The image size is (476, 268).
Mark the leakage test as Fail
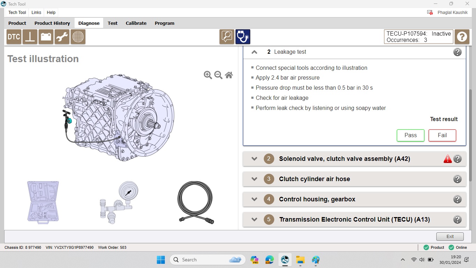tap(442, 135)
